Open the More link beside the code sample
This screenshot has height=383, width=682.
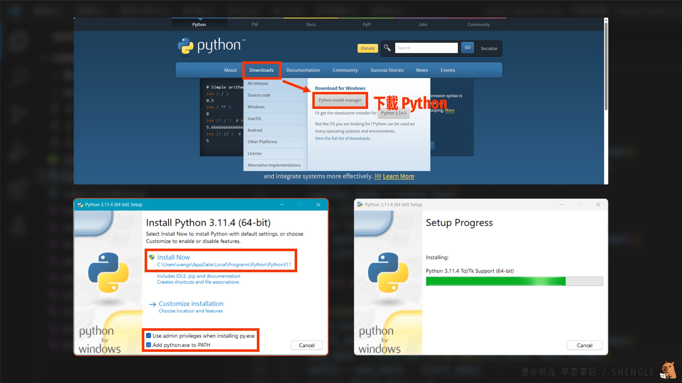tap(450, 110)
